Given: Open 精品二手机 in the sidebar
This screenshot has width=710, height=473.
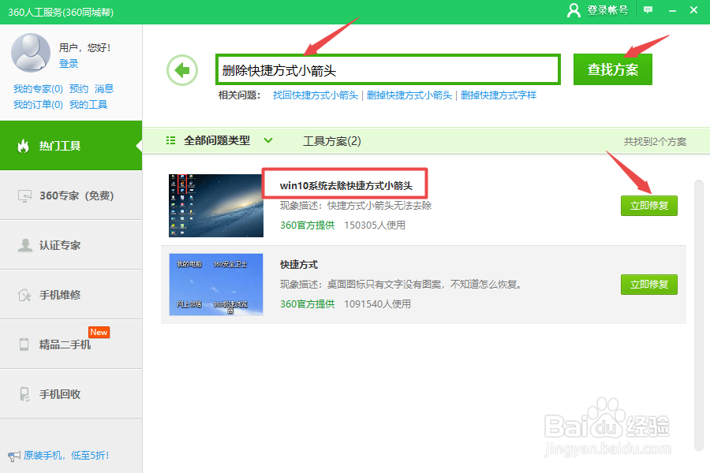Looking at the screenshot, I should click(71, 345).
